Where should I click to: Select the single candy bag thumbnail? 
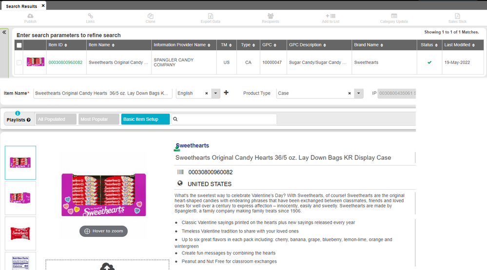coord(20,233)
